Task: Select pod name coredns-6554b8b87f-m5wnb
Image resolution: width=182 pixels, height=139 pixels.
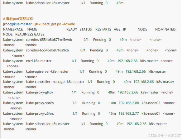Action: (49, 40)
